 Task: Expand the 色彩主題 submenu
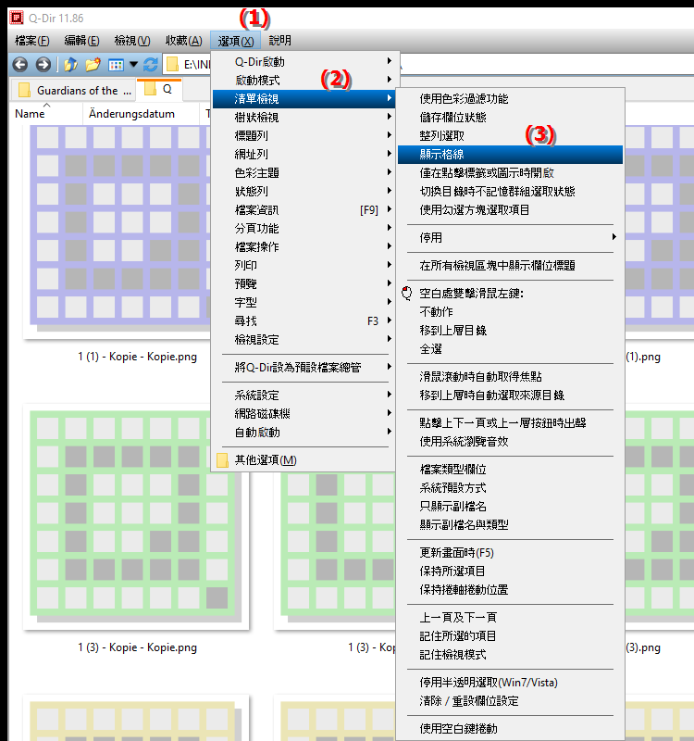click(x=304, y=172)
